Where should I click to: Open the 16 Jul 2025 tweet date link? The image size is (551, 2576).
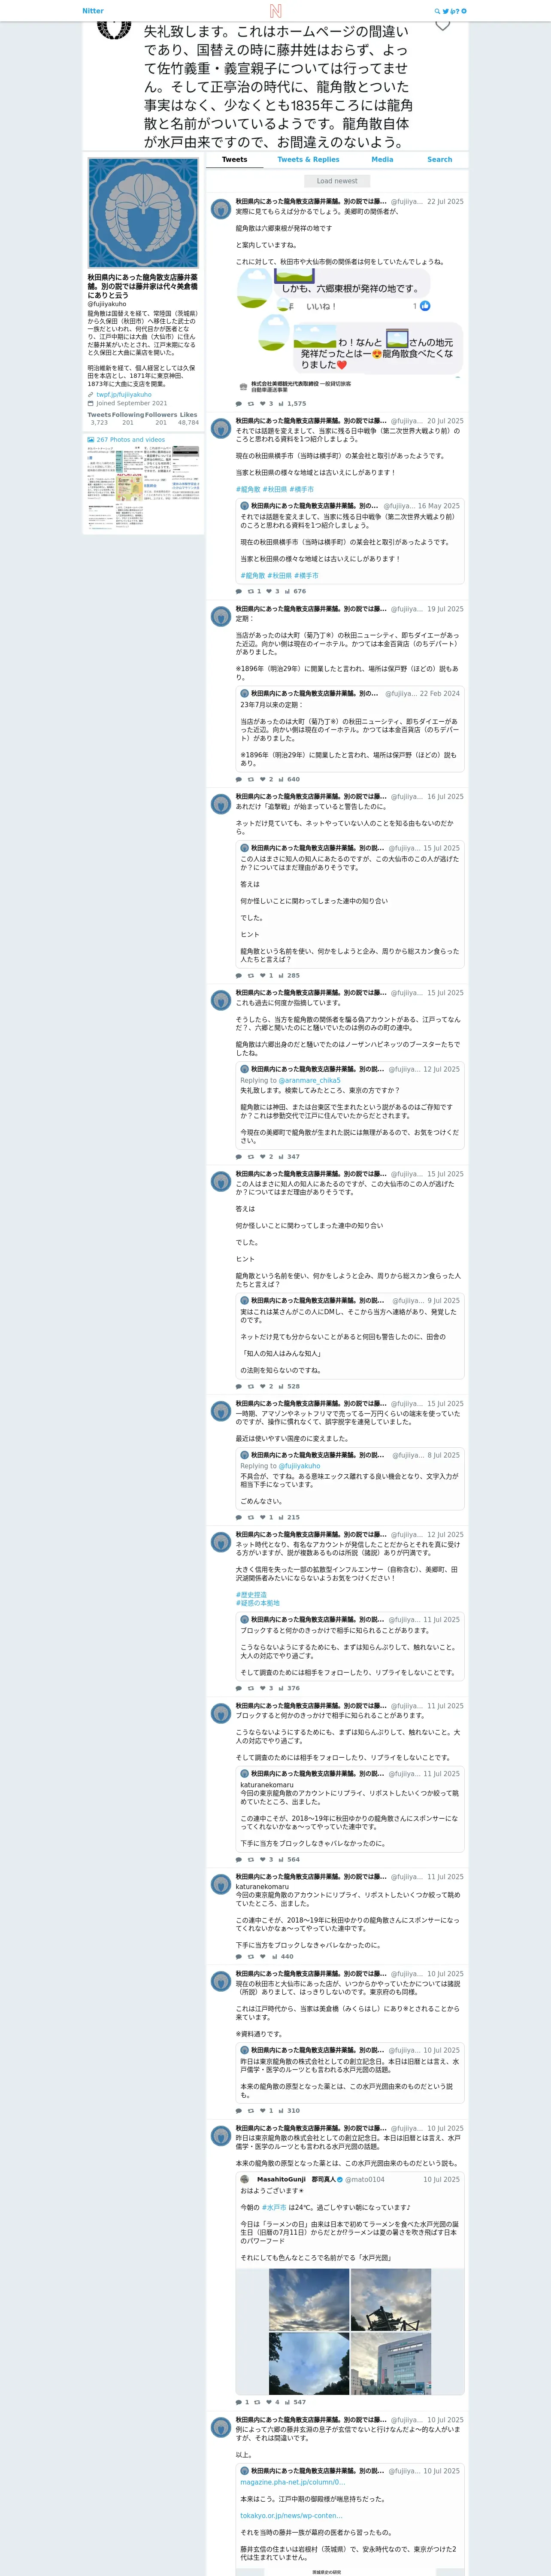pyautogui.click(x=445, y=797)
